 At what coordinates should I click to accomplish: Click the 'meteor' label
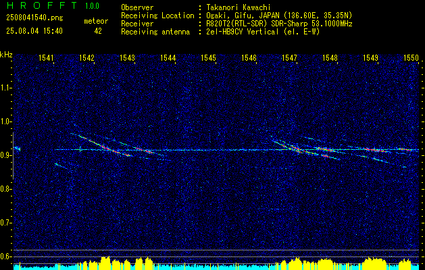[x=96, y=21]
